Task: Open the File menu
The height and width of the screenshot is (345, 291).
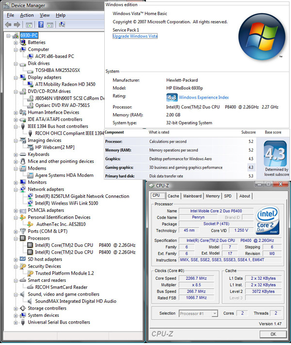Action: coord(10,15)
